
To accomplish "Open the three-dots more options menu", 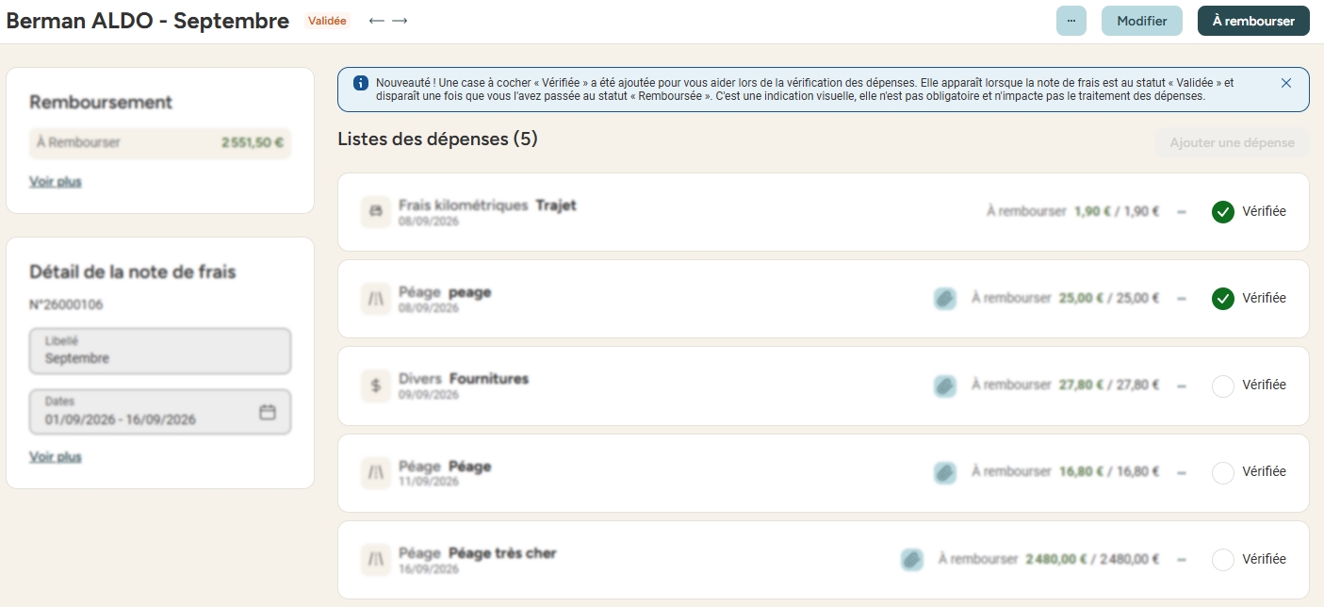I will pos(1071,21).
